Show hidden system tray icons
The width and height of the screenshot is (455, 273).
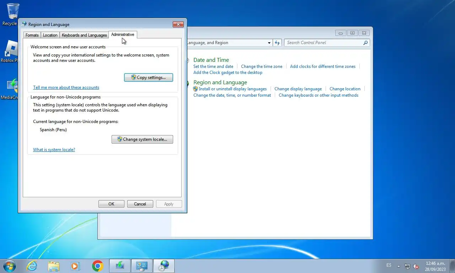tap(398, 266)
